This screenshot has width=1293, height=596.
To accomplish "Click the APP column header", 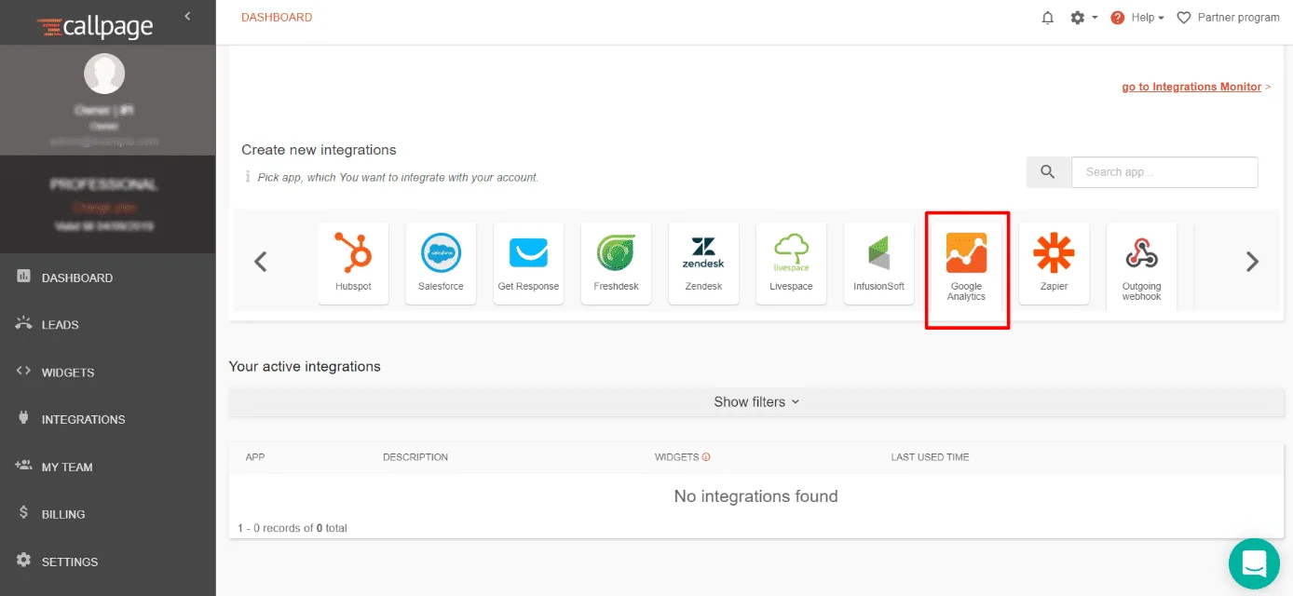I will 255,457.
